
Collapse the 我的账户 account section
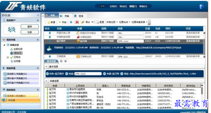38,20
